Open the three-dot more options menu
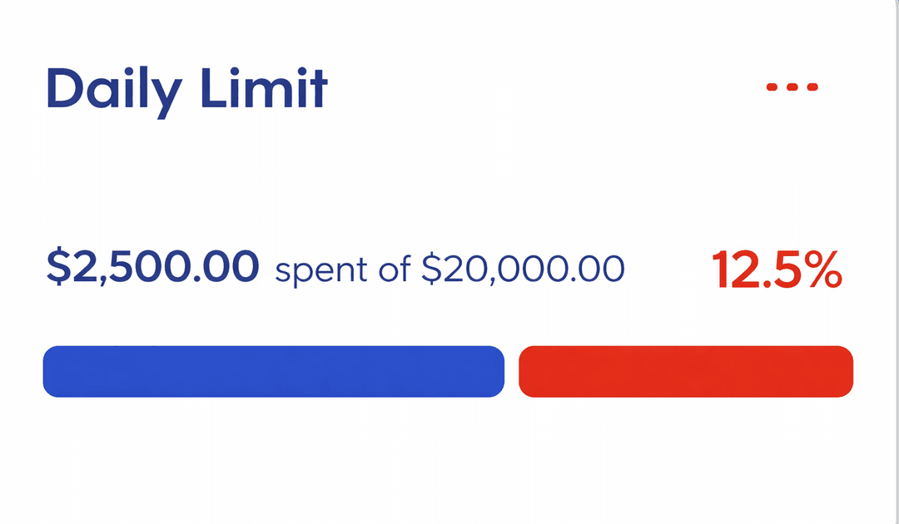Screen dimensions: 899x524 click(792, 87)
